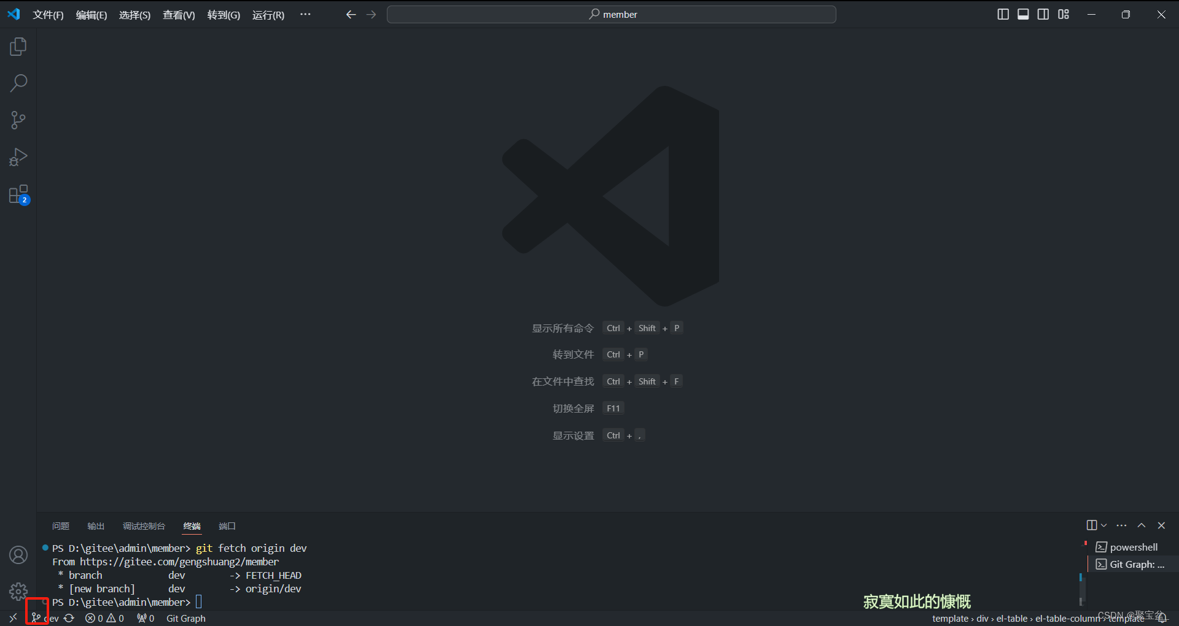Close the terminal panel
This screenshot has width=1179, height=626.
click(x=1161, y=525)
